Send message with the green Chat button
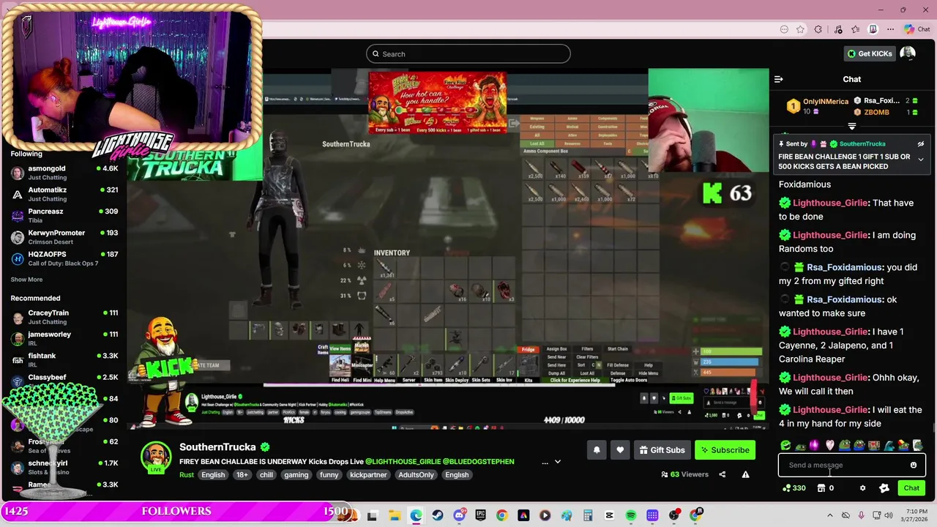The height and width of the screenshot is (527, 937). pos(911,488)
